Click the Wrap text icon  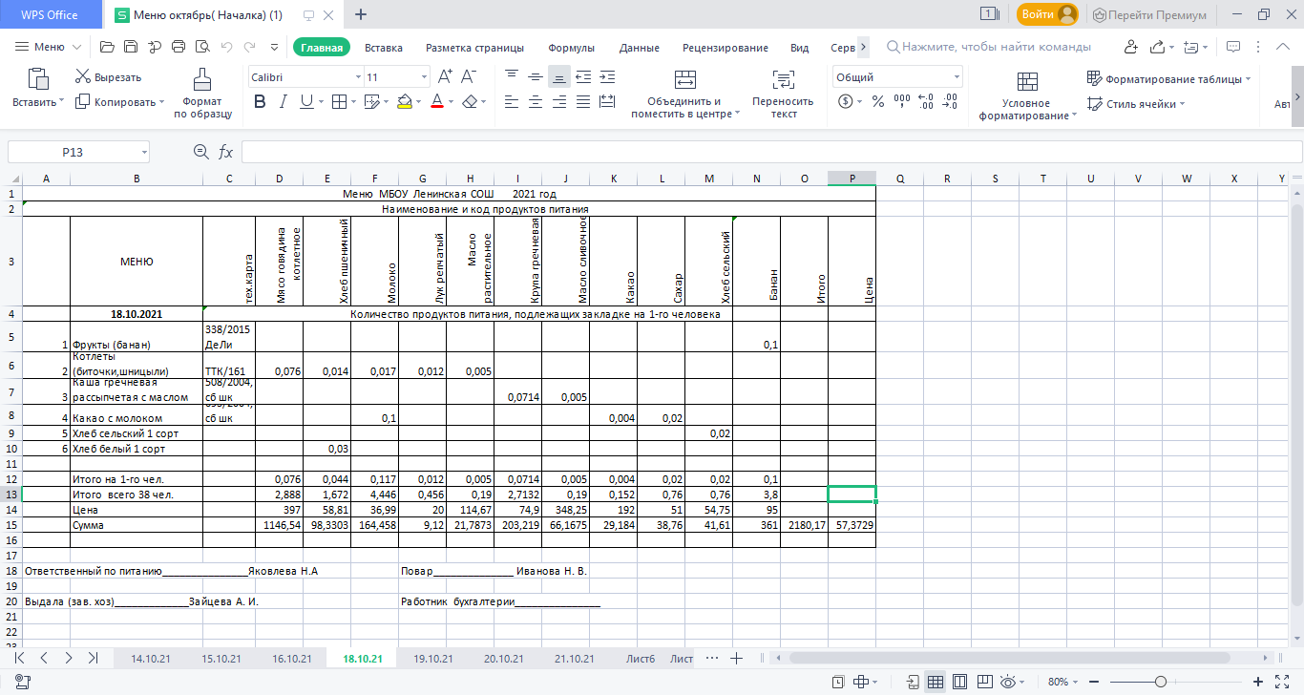coord(783,80)
